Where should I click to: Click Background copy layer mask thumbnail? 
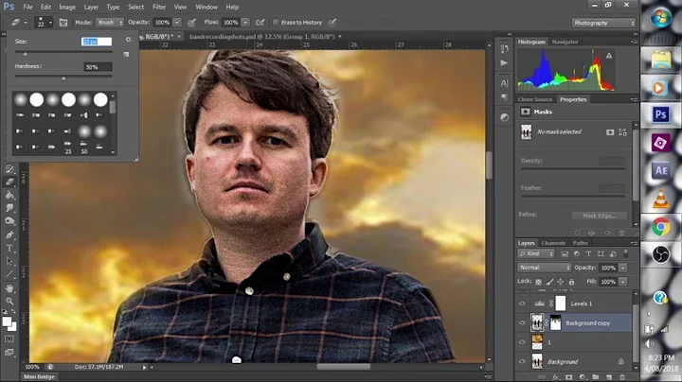click(x=555, y=323)
